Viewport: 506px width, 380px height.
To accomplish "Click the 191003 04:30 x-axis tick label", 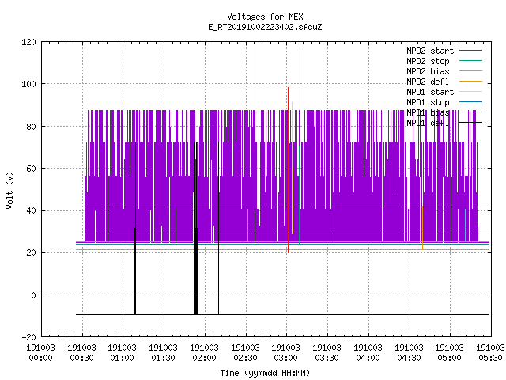I will point(409,353).
